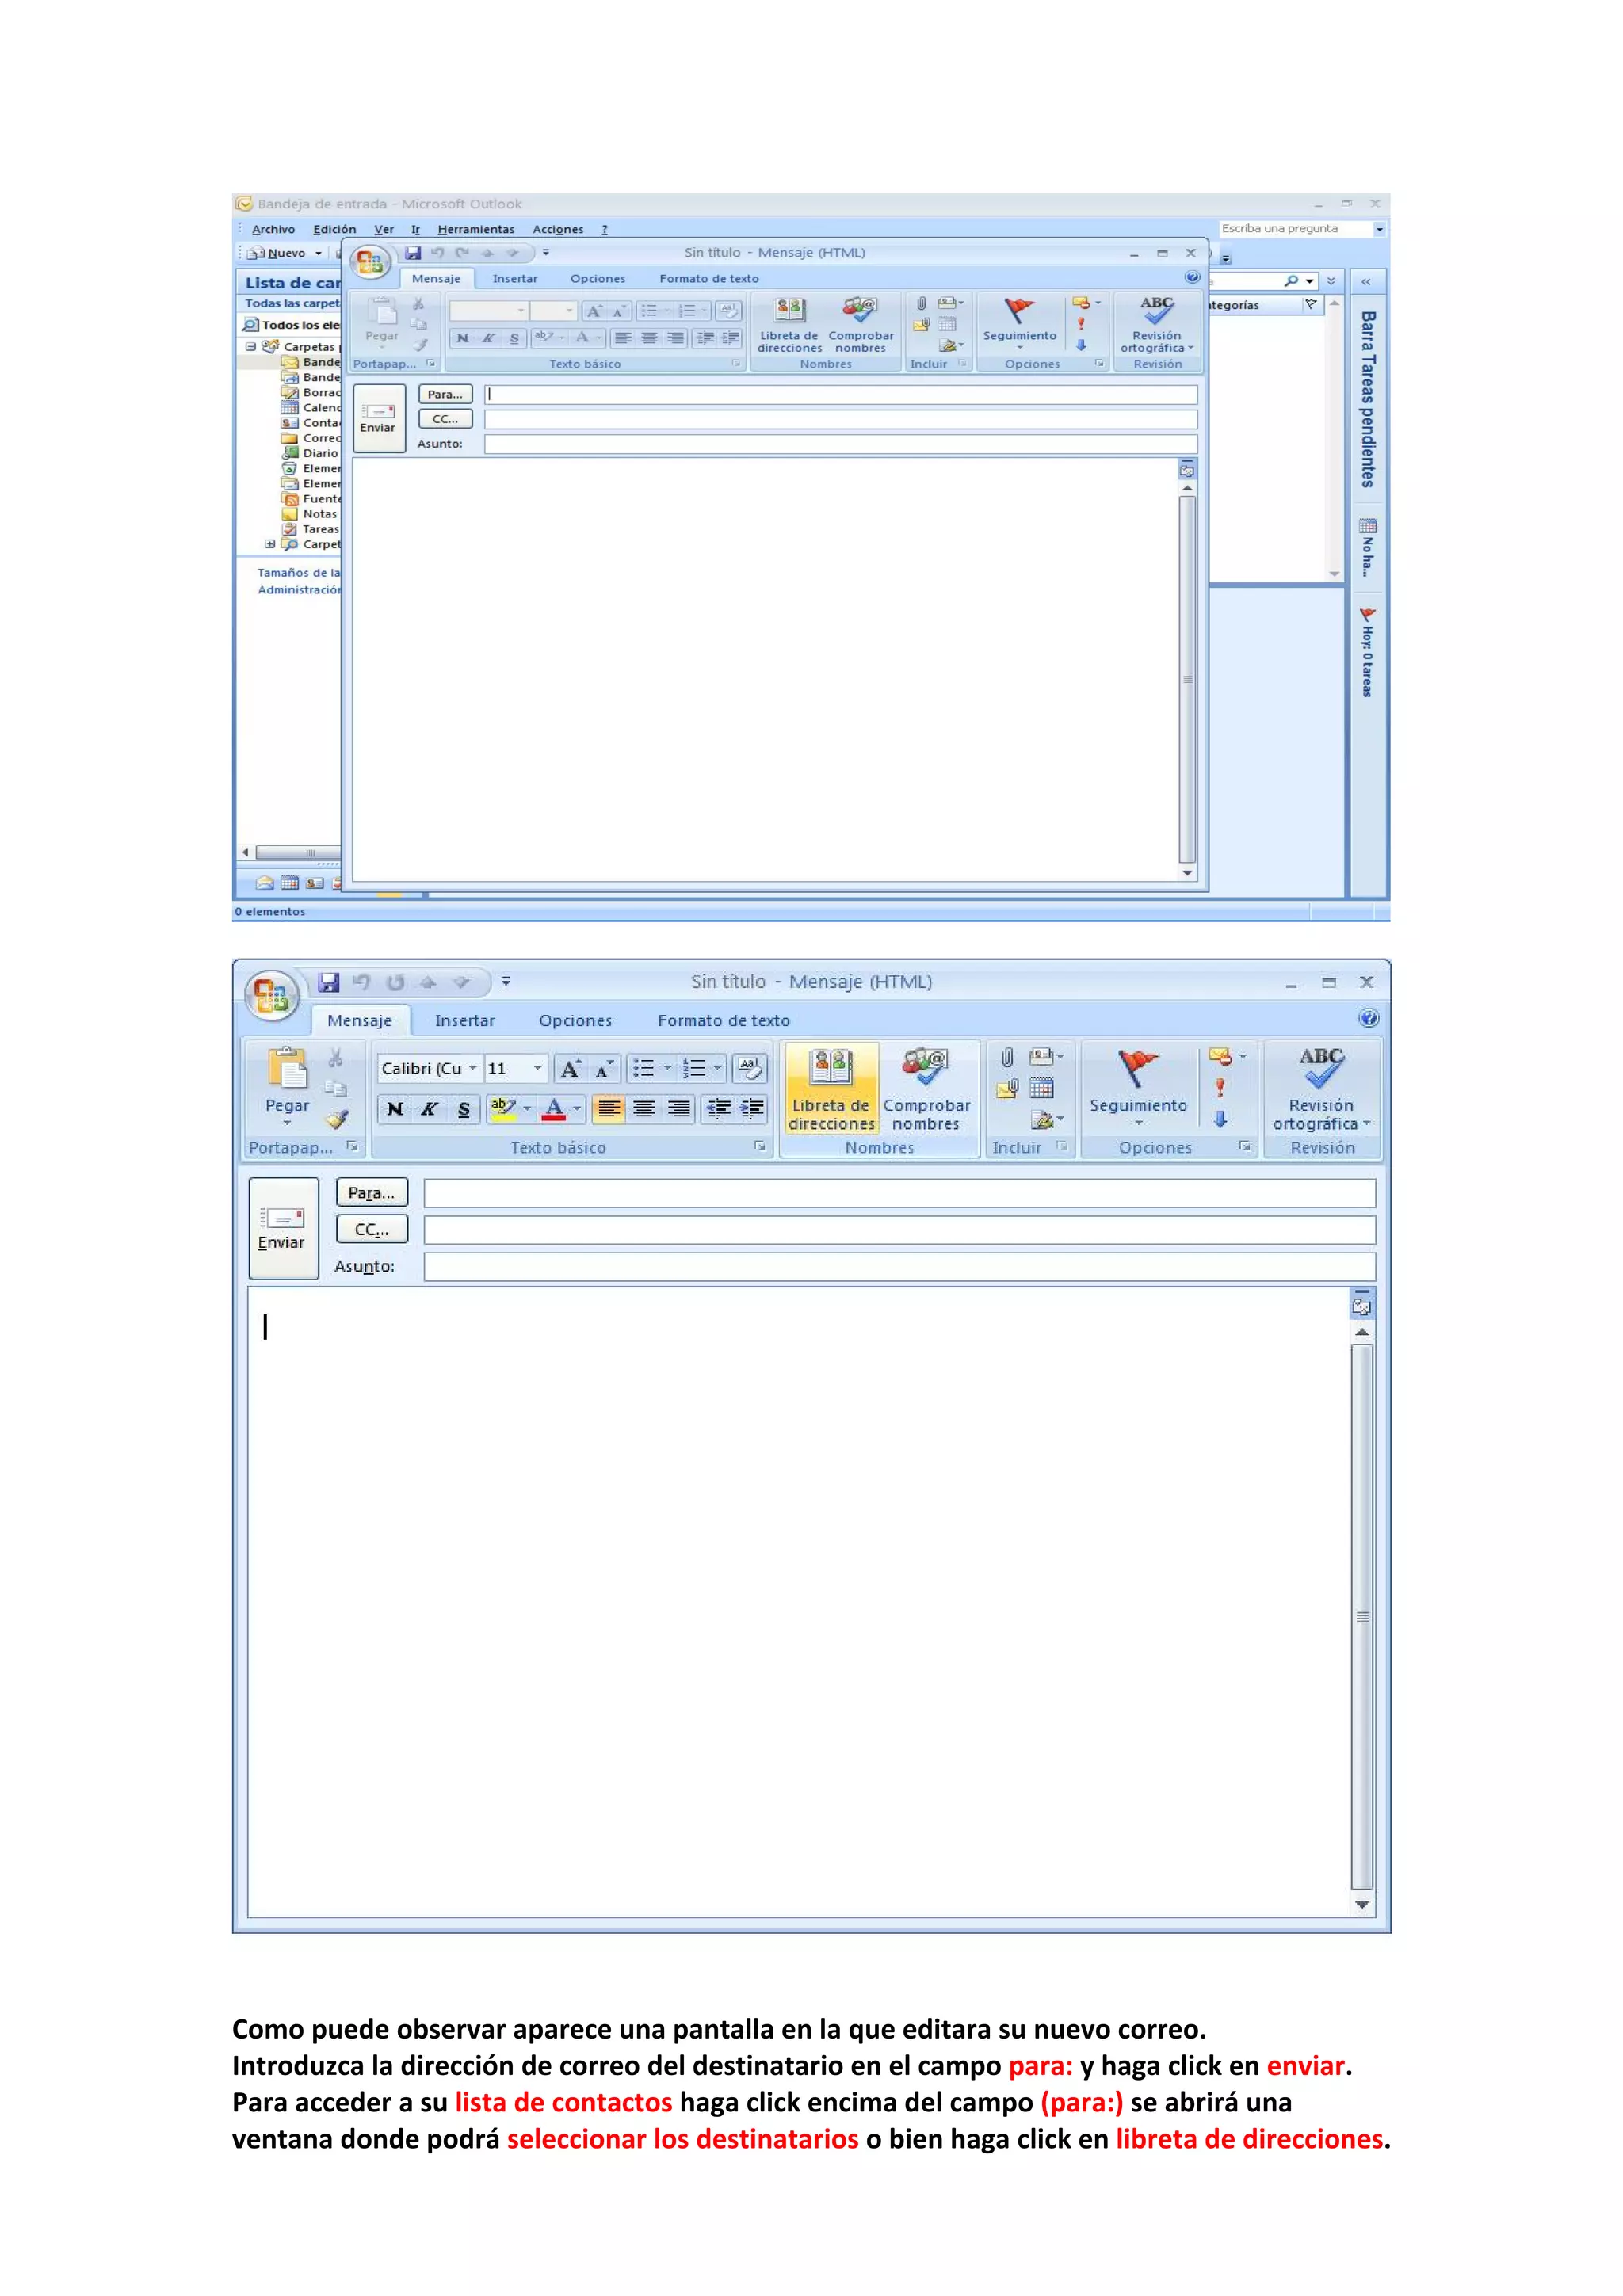Click the Office round button, lower window

[x=271, y=995]
